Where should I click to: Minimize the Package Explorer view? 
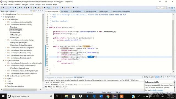40,11
